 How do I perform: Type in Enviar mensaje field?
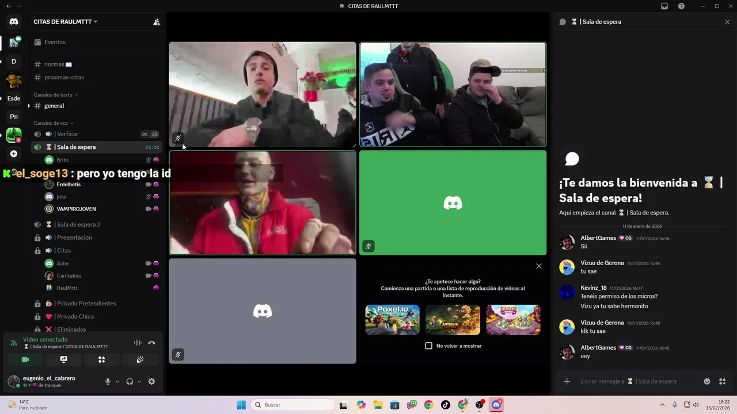pos(639,381)
